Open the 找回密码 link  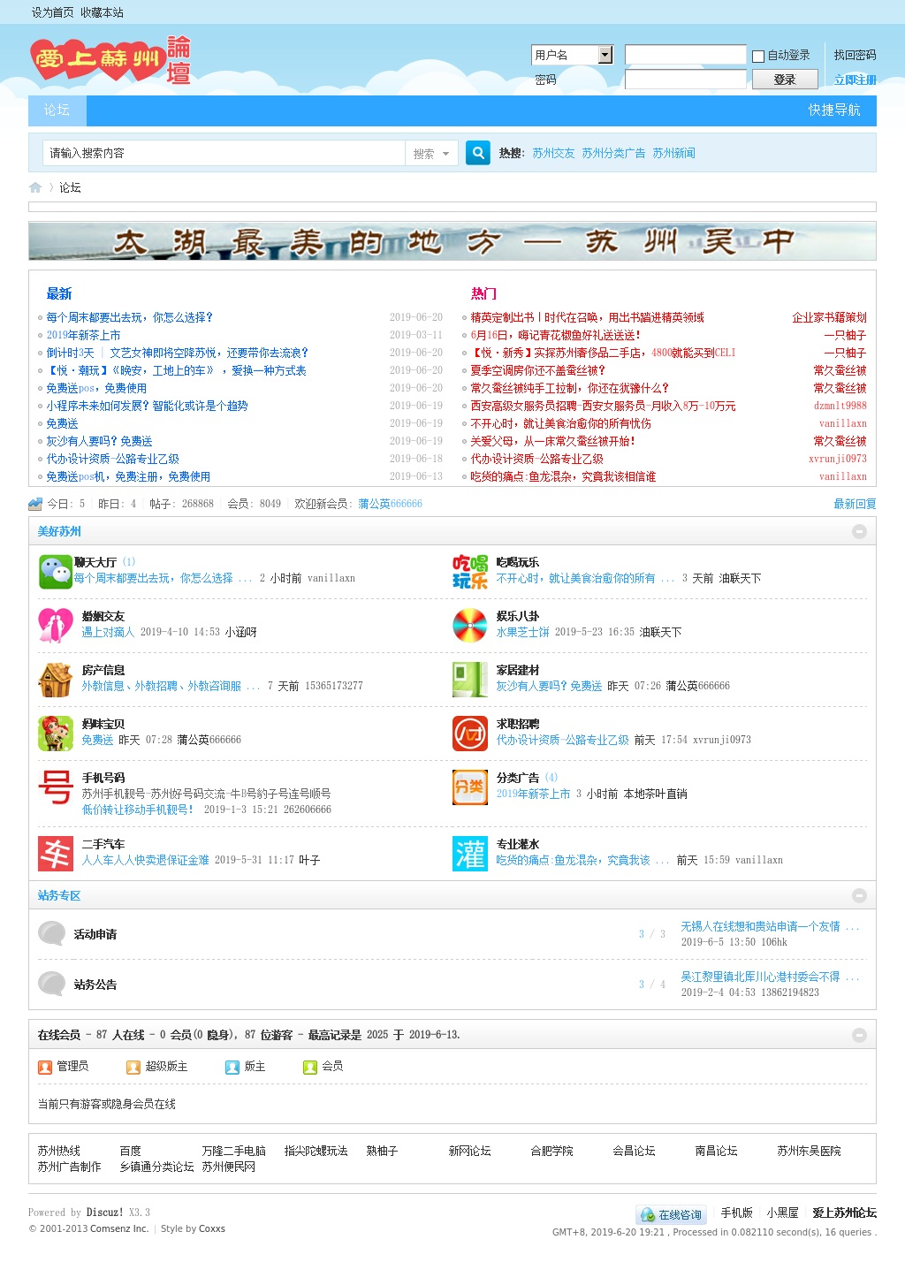pyautogui.click(x=855, y=55)
